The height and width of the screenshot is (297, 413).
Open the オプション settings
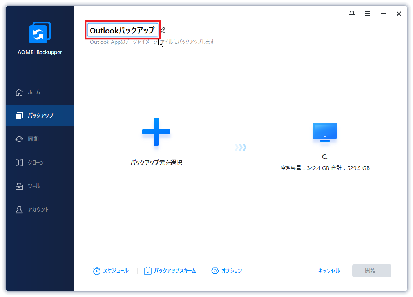coord(226,271)
